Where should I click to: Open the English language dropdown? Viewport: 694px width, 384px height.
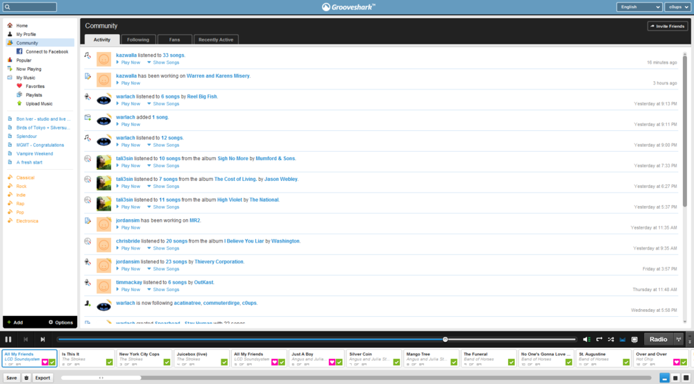[639, 7]
